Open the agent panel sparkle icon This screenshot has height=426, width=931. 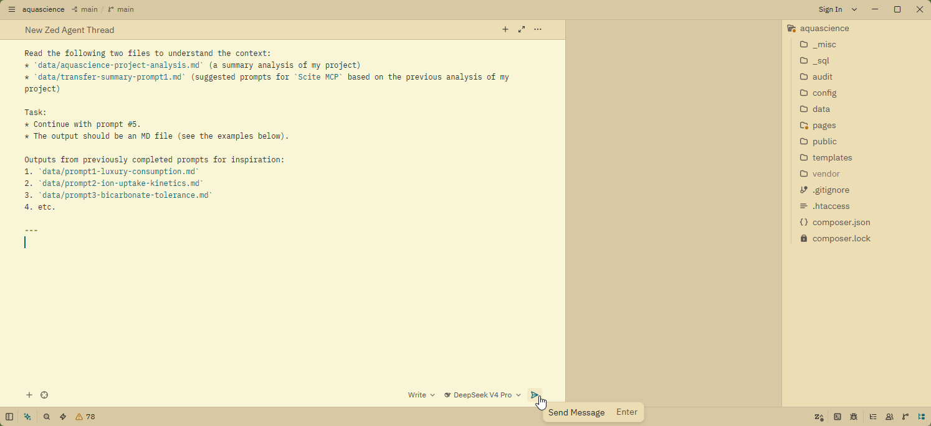click(x=27, y=417)
